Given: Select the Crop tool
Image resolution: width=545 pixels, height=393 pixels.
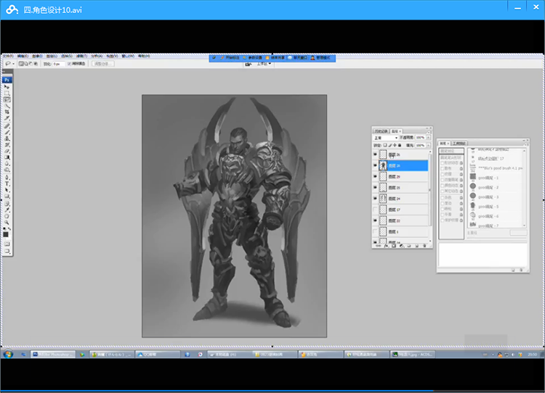Looking at the screenshot, I should pos(7,112).
